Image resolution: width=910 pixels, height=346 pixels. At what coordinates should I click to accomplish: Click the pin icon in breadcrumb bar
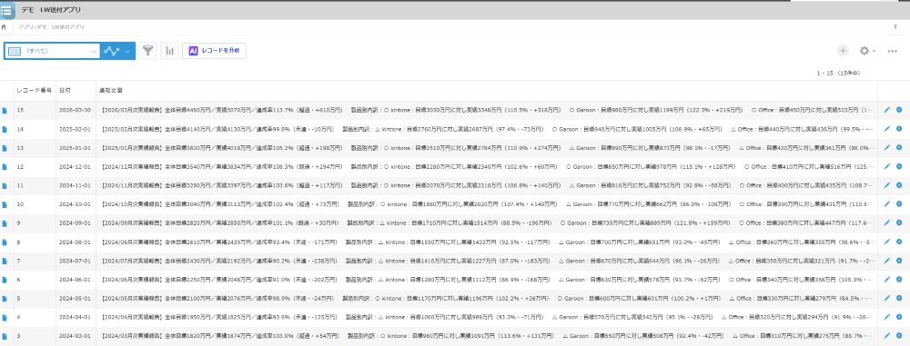point(895,27)
